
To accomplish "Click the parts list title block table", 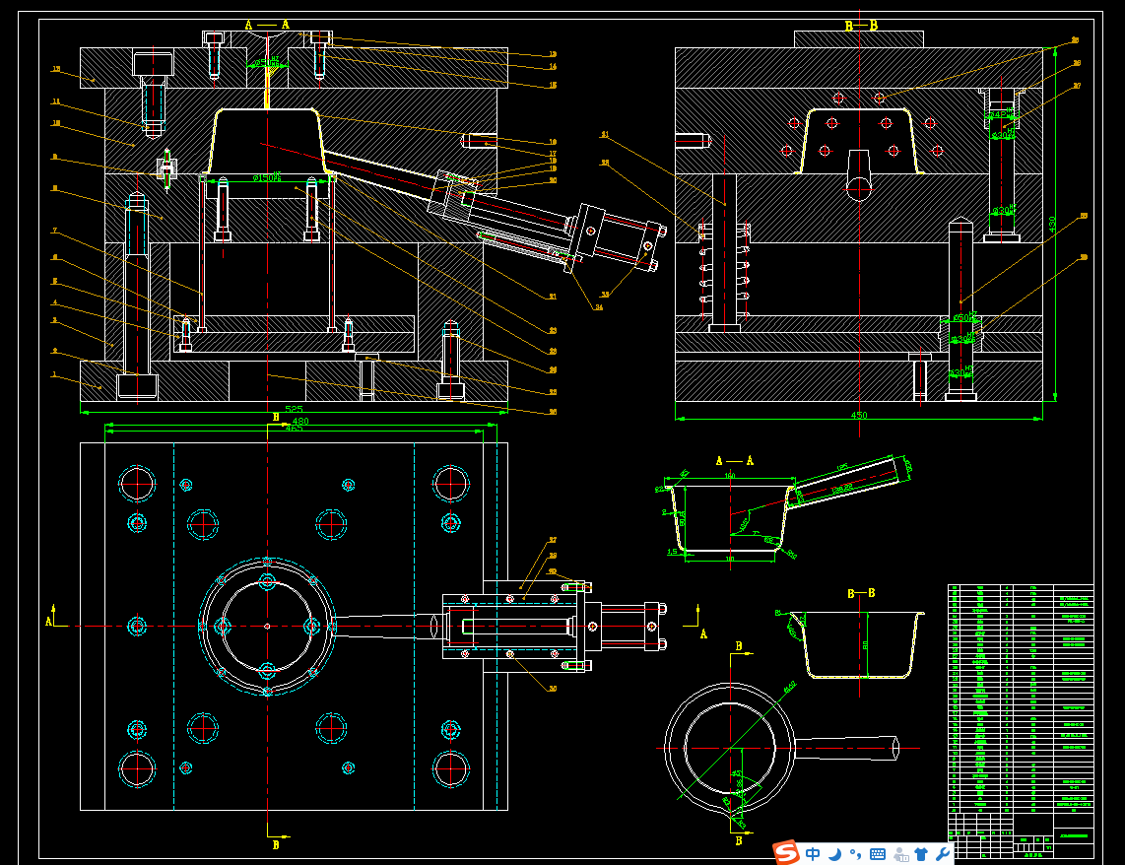I will pyautogui.click(x=1021, y=721).
